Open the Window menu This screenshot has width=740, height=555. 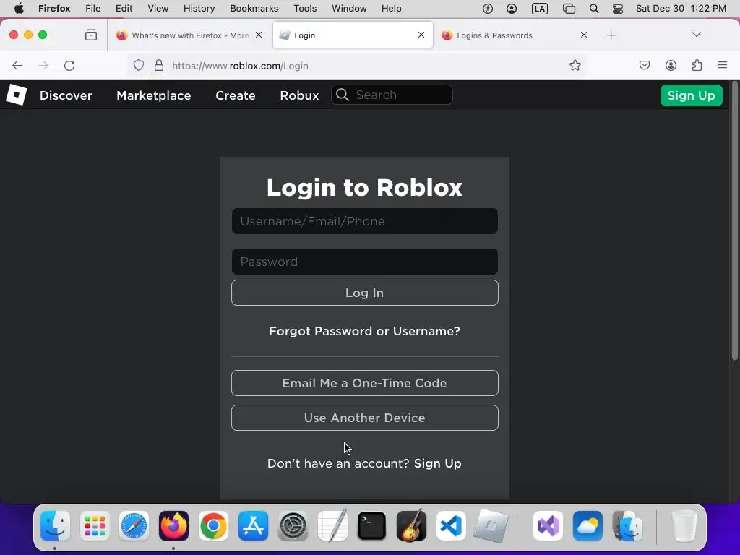349,9
